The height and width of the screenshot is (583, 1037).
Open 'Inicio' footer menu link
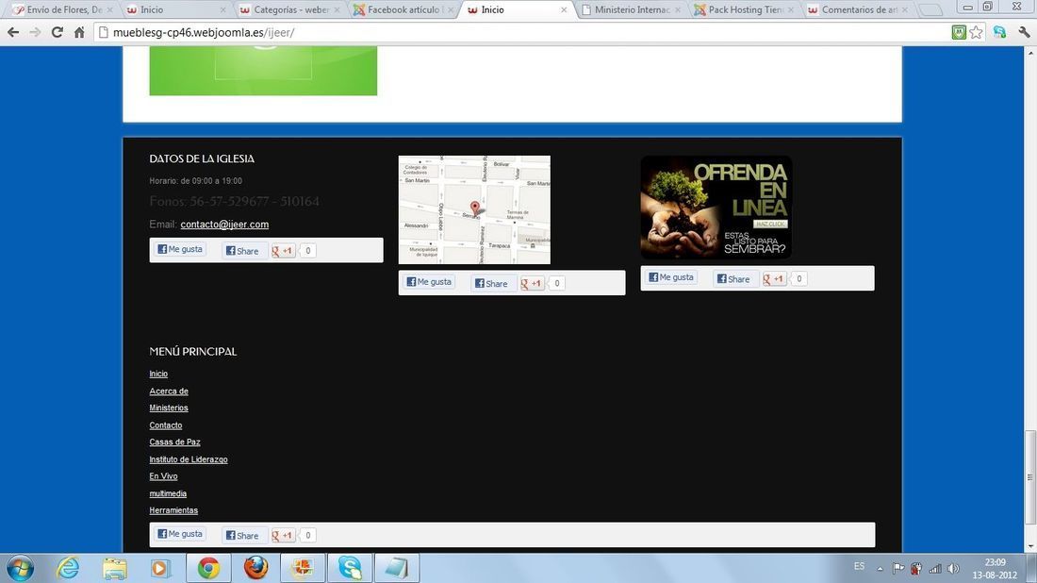(158, 374)
